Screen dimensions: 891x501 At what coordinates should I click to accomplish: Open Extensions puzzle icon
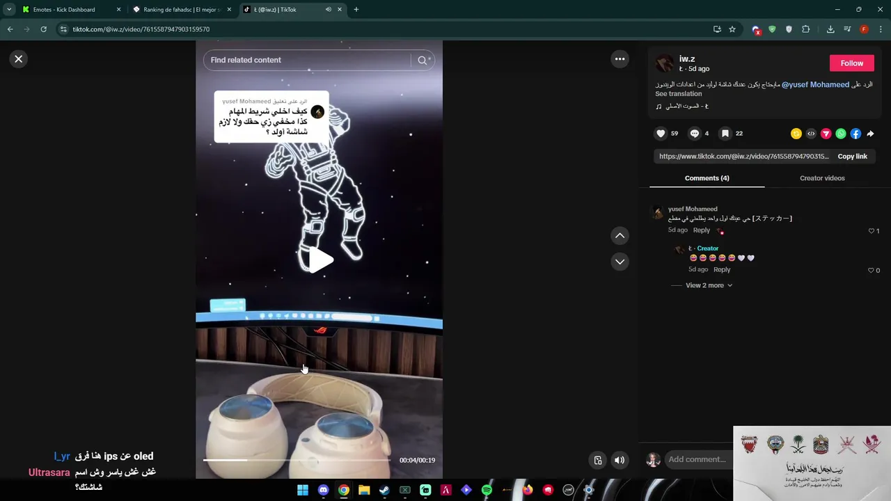click(806, 29)
